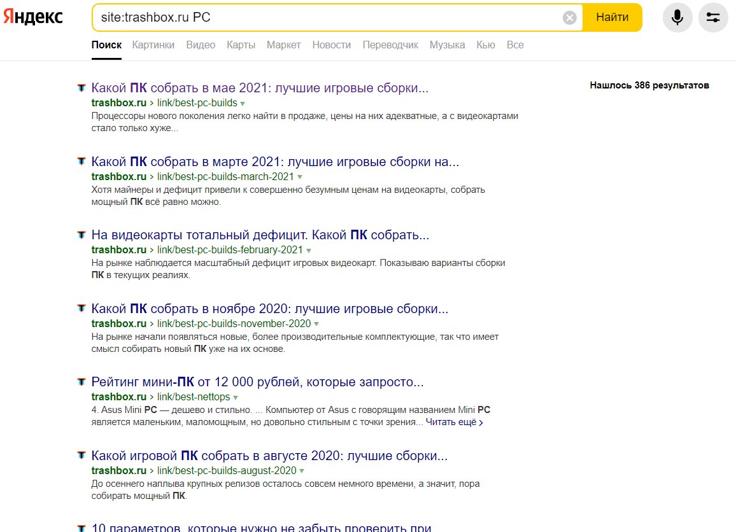Select the active Поиск tab
This screenshot has height=532, width=736.
tap(106, 45)
